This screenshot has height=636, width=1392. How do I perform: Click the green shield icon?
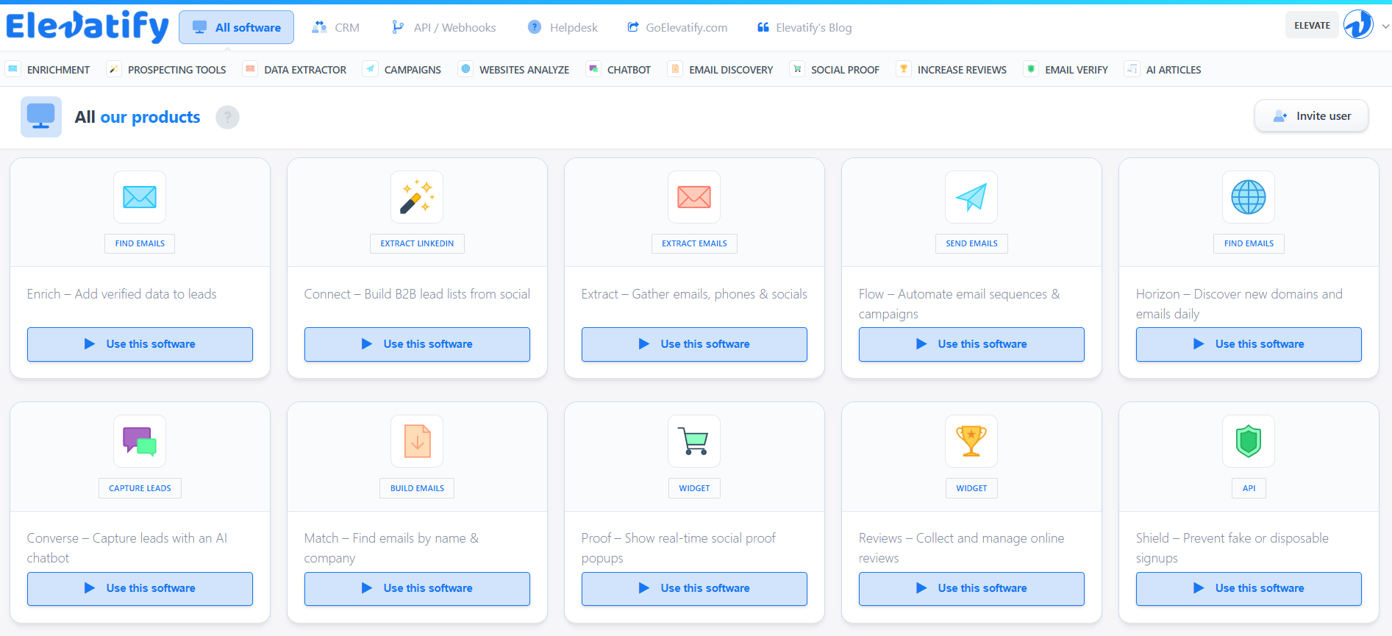1249,441
